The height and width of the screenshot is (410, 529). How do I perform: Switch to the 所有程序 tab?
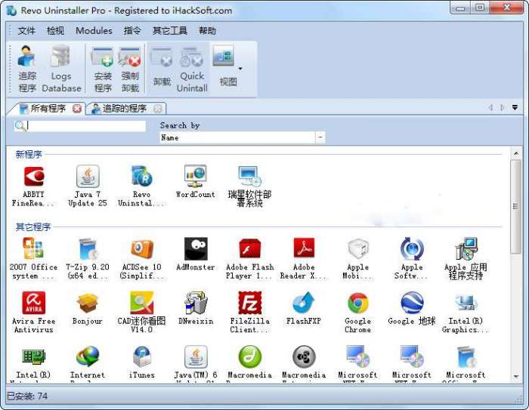tap(48, 108)
